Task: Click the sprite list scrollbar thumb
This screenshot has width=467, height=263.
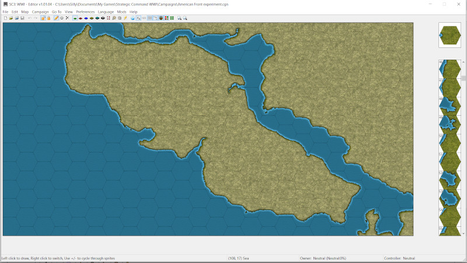Action: pyautogui.click(x=463, y=78)
